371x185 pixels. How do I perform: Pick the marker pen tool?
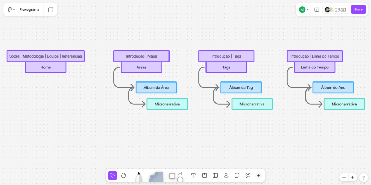point(138,177)
